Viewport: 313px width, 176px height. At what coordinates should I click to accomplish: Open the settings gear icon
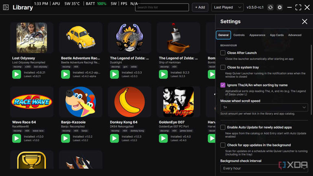pos(280,7)
